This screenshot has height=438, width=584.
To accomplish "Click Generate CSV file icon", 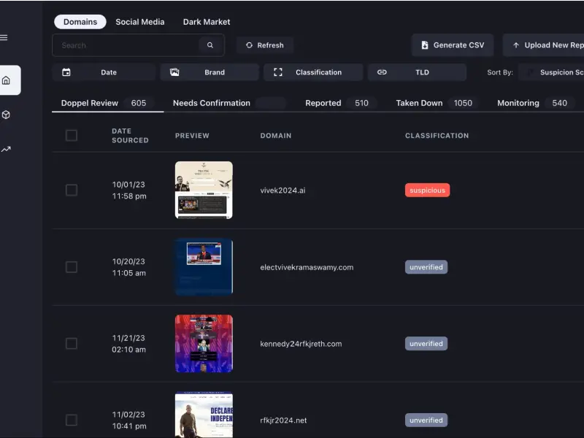I will click(x=425, y=45).
